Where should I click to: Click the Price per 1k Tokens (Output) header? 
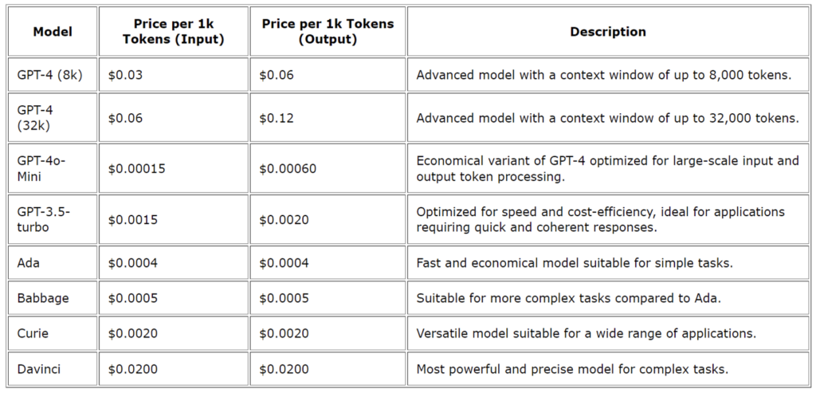click(328, 31)
